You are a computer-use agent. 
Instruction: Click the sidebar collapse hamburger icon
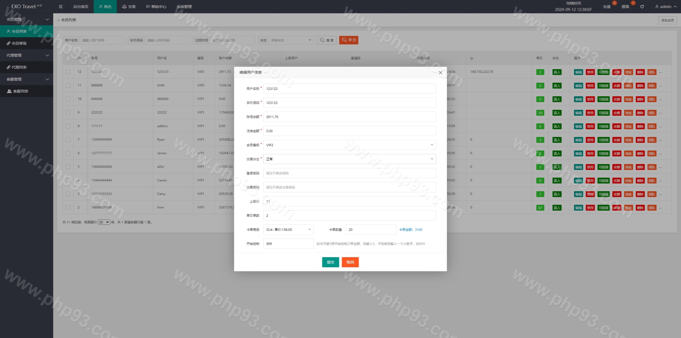pos(61,7)
